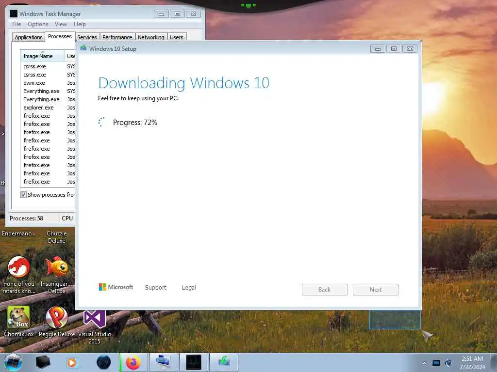This screenshot has width=497, height=372.
Task: Click the monitor tray icon
Action: click(436, 363)
